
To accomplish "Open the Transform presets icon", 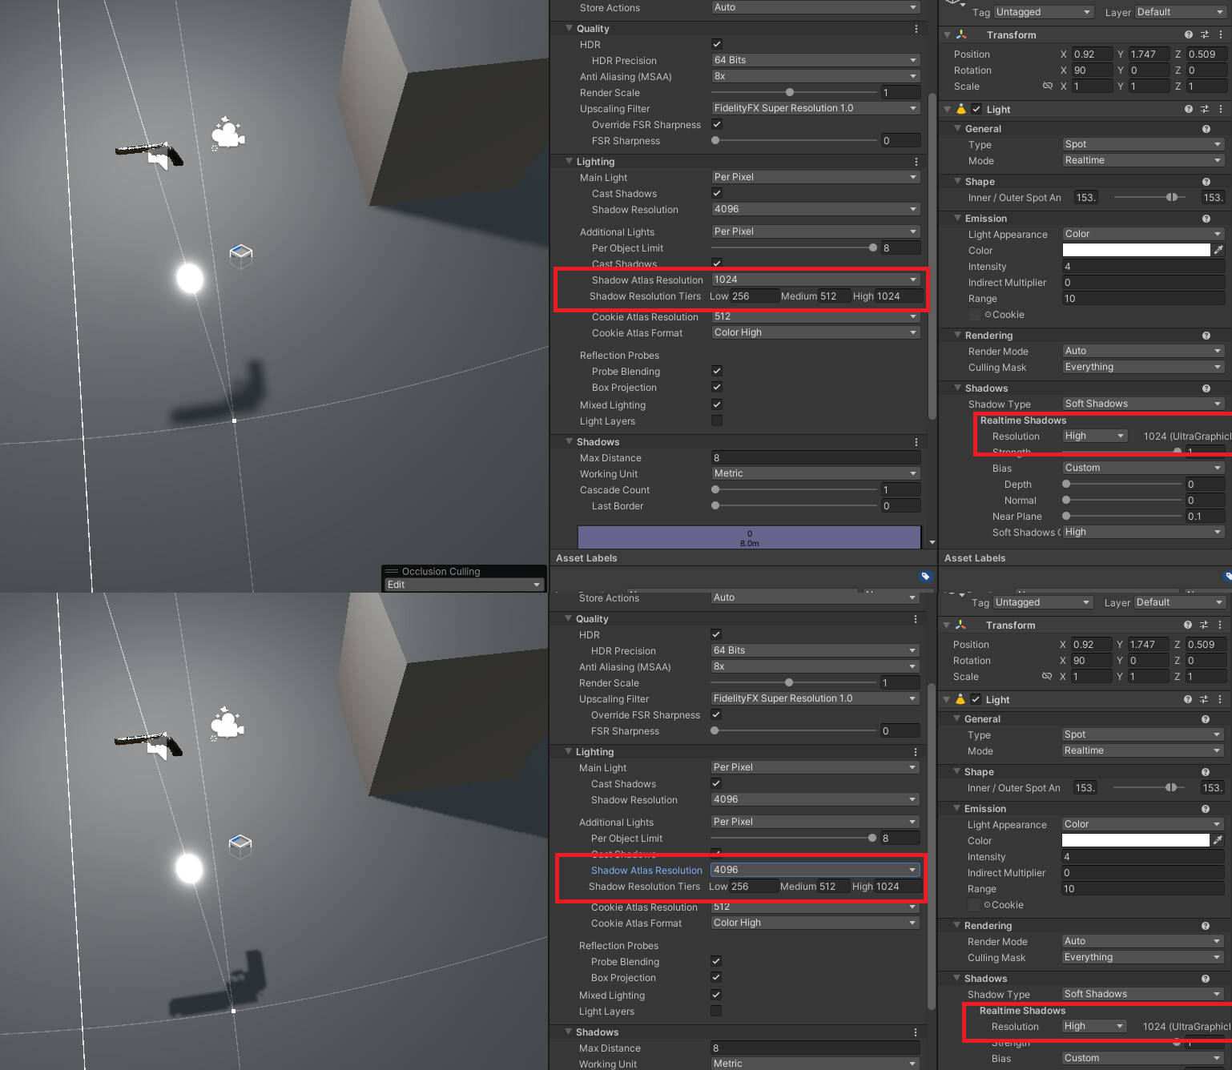I will (1204, 34).
